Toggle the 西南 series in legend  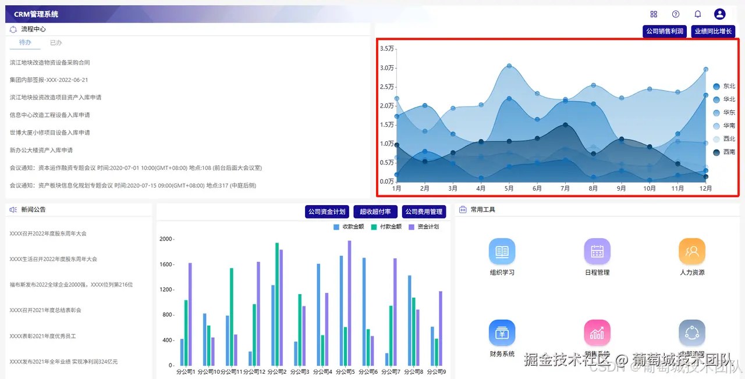[x=723, y=152]
